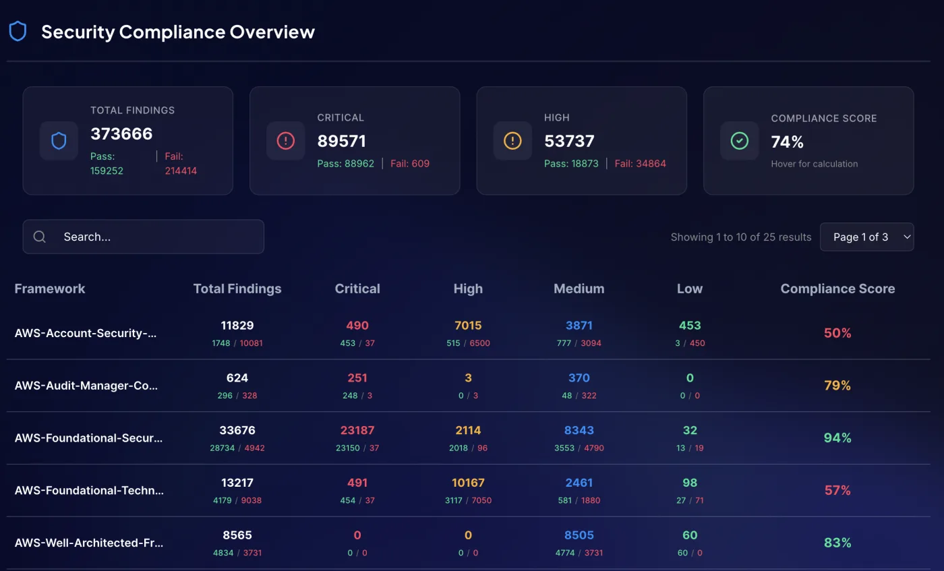Click the magnifier icon in search box

[x=40, y=237]
